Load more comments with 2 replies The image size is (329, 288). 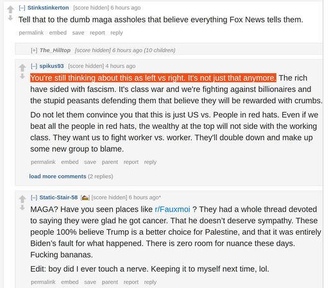[58, 176]
